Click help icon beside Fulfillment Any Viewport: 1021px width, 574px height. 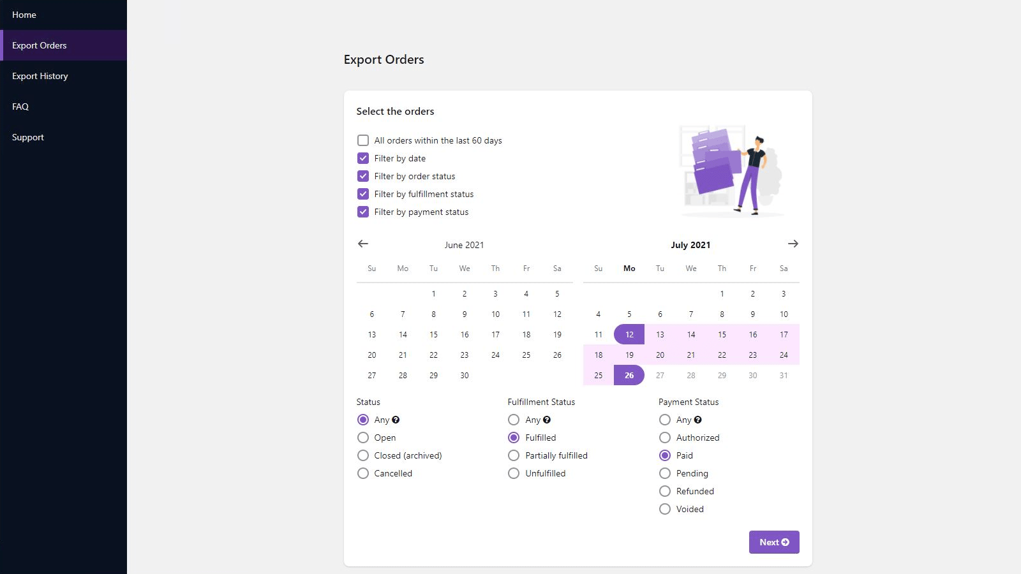pyautogui.click(x=547, y=420)
